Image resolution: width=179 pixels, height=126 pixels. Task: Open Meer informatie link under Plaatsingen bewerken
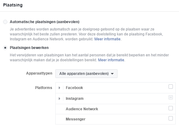click(111, 60)
